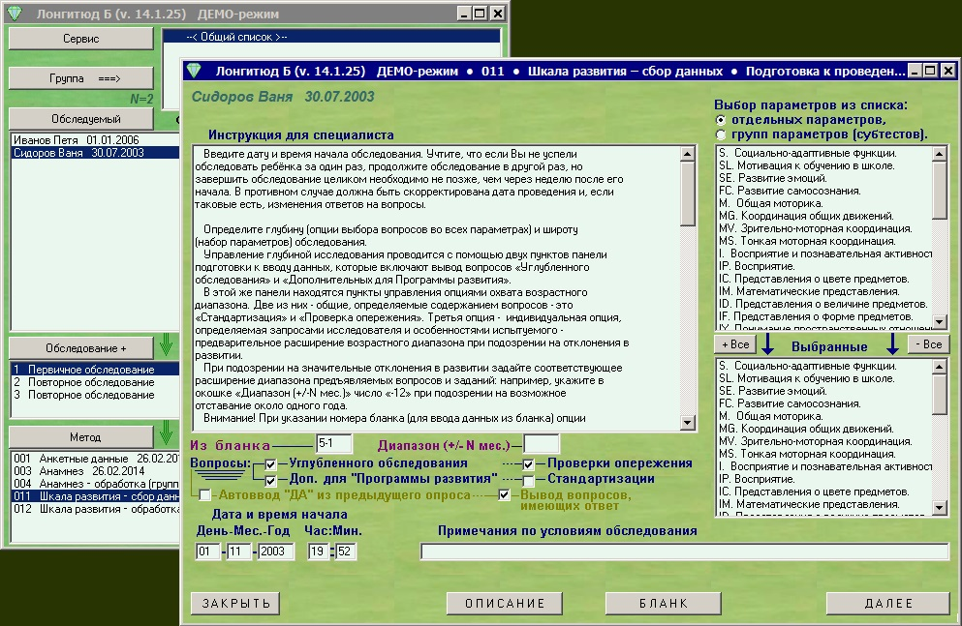Screen dimensions: 962x626
Task: Enable the Стандартизации checkbox
Action: click(x=527, y=478)
